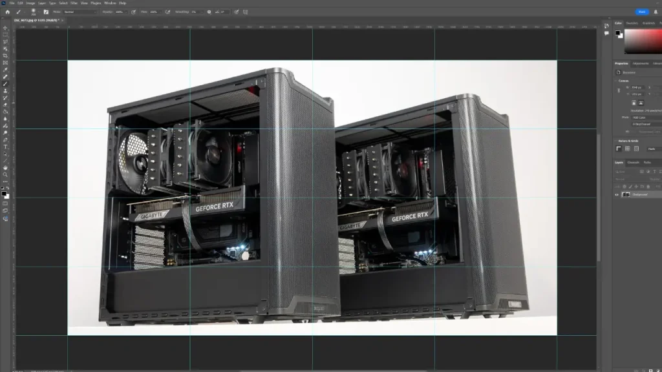Collapse the Canvas section
The width and height of the screenshot is (662, 372).
pos(615,81)
